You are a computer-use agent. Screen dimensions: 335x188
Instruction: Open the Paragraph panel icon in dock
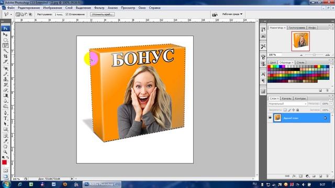263,81
